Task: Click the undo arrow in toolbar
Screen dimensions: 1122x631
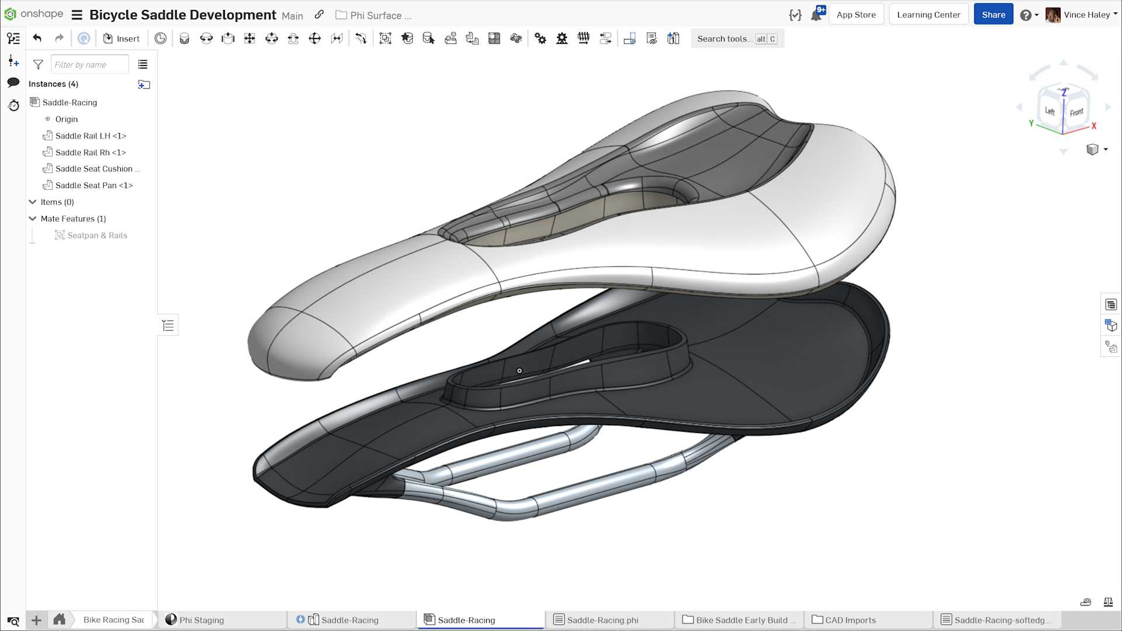Action: pyautogui.click(x=37, y=39)
